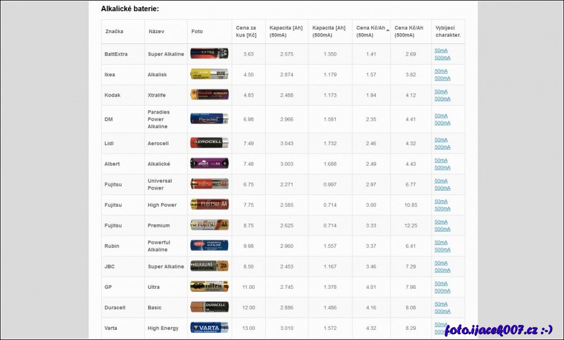
Task: Sort by Název column header
Action: [157, 31]
